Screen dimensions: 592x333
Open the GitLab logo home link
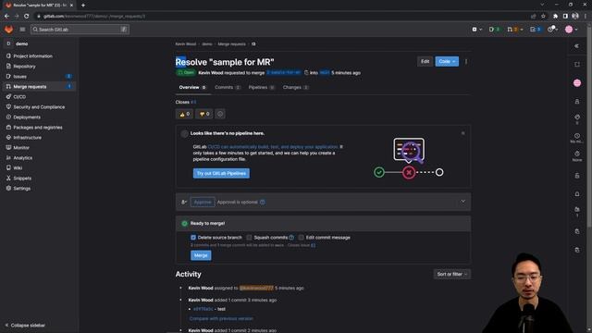coord(8,30)
